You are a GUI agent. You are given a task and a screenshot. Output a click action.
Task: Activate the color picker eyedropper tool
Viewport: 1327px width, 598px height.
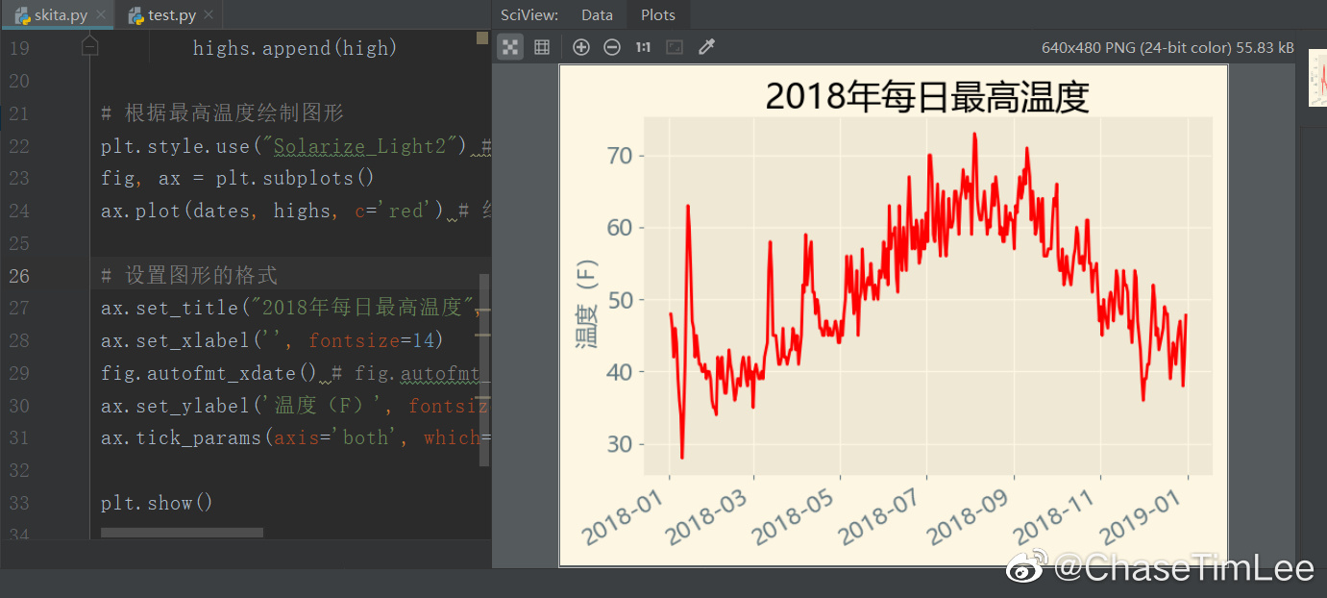pyautogui.click(x=706, y=46)
